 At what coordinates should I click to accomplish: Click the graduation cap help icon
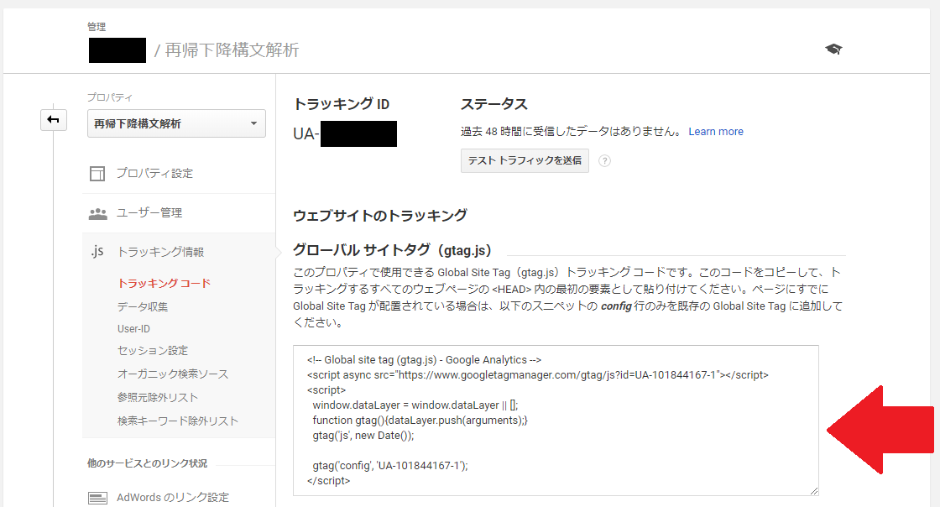pyautogui.click(x=833, y=50)
